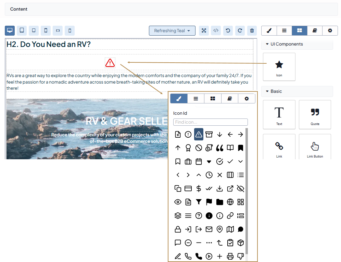The width and height of the screenshot is (341, 262).
Task: Switch to desktop device preview
Action: pos(10,30)
